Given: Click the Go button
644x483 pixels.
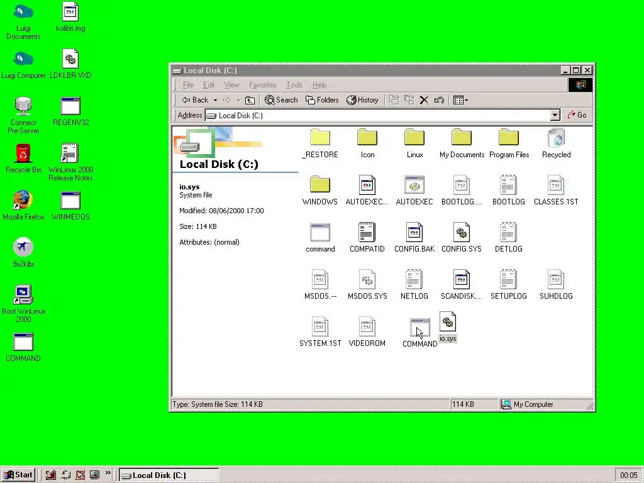Looking at the screenshot, I should click(x=577, y=116).
